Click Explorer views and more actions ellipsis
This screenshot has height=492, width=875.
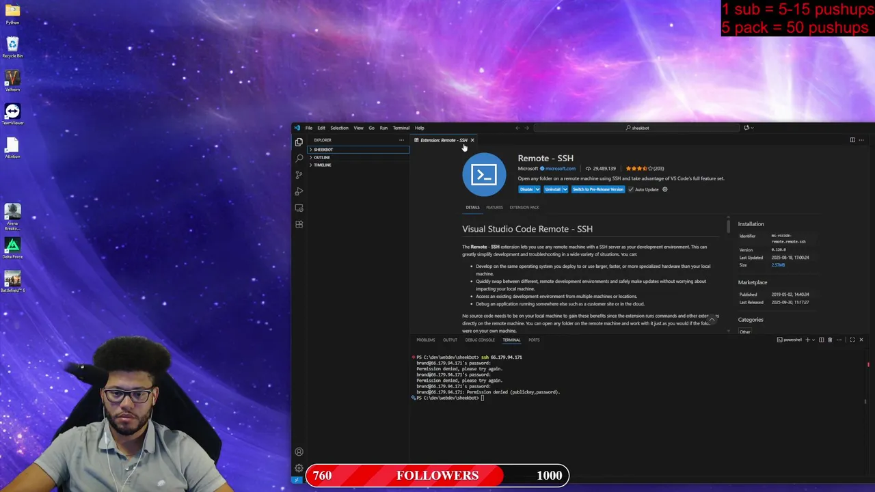coord(401,140)
